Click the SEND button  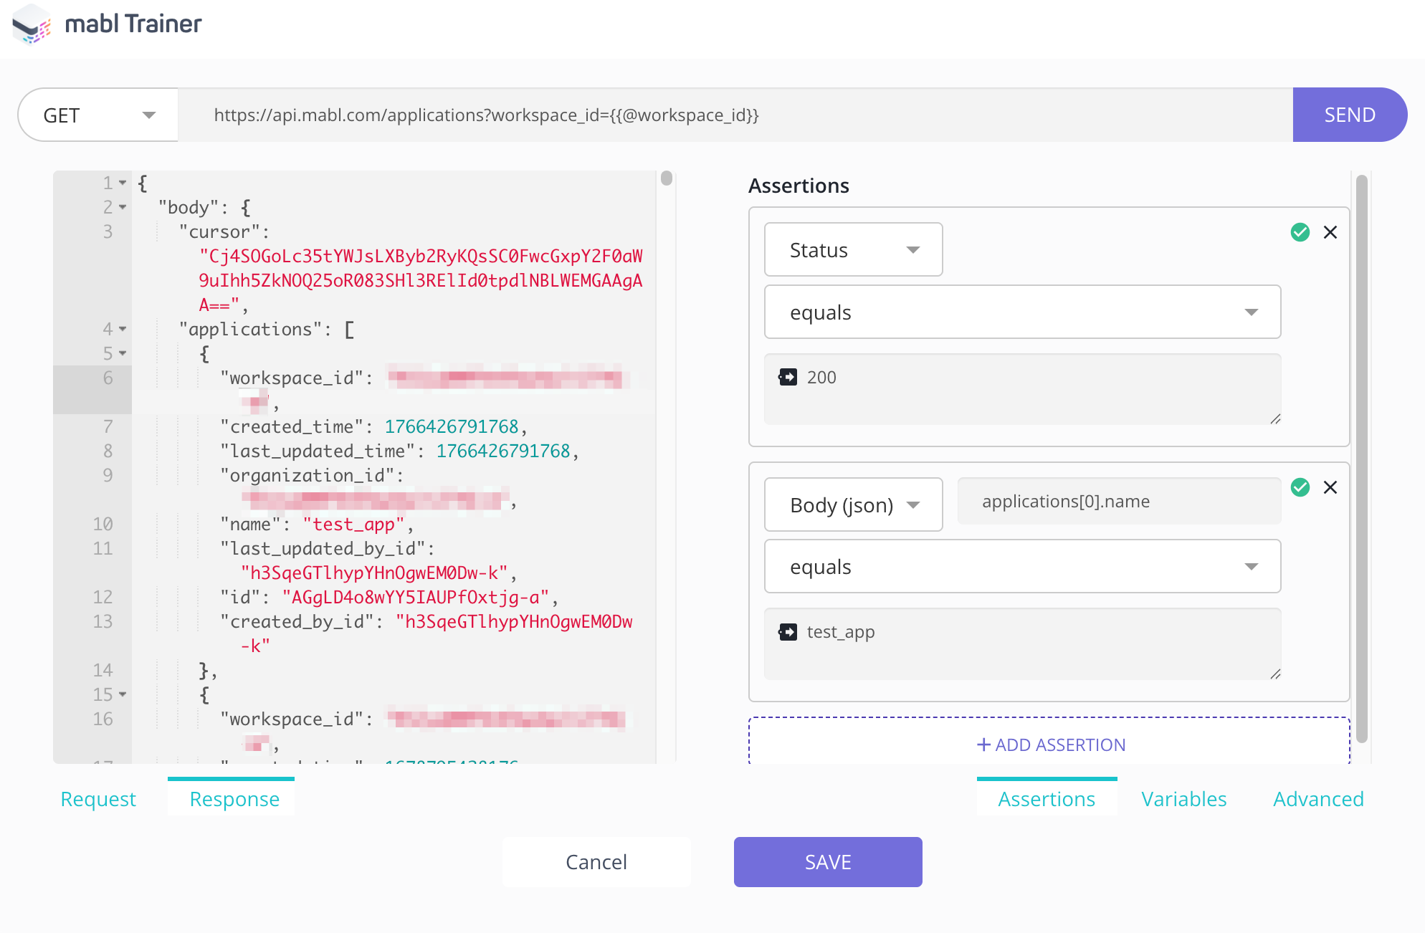(1350, 115)
